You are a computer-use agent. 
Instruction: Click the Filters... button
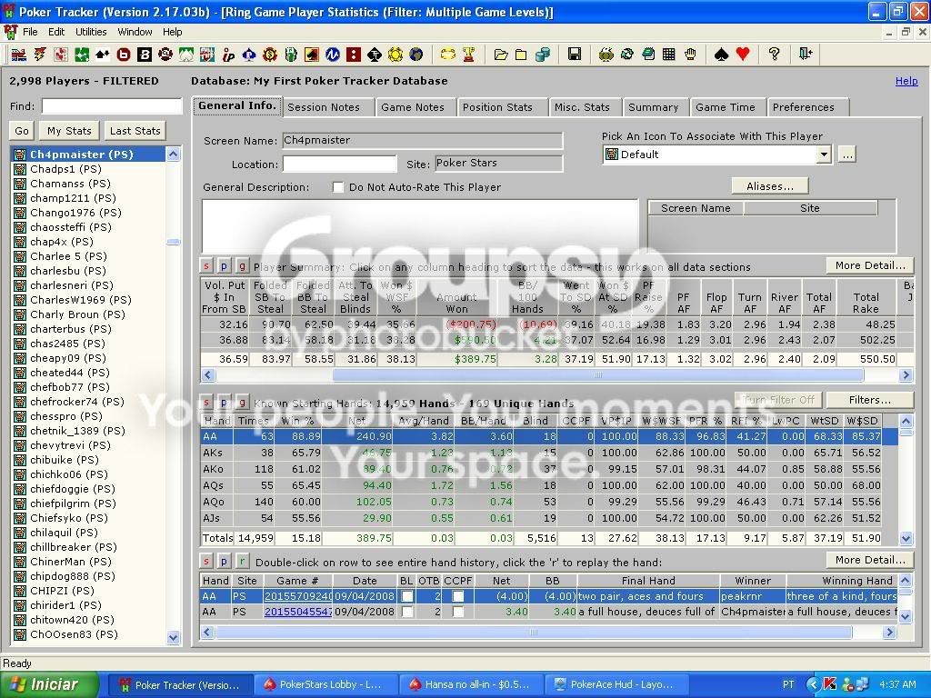click(x=870, y=400)
